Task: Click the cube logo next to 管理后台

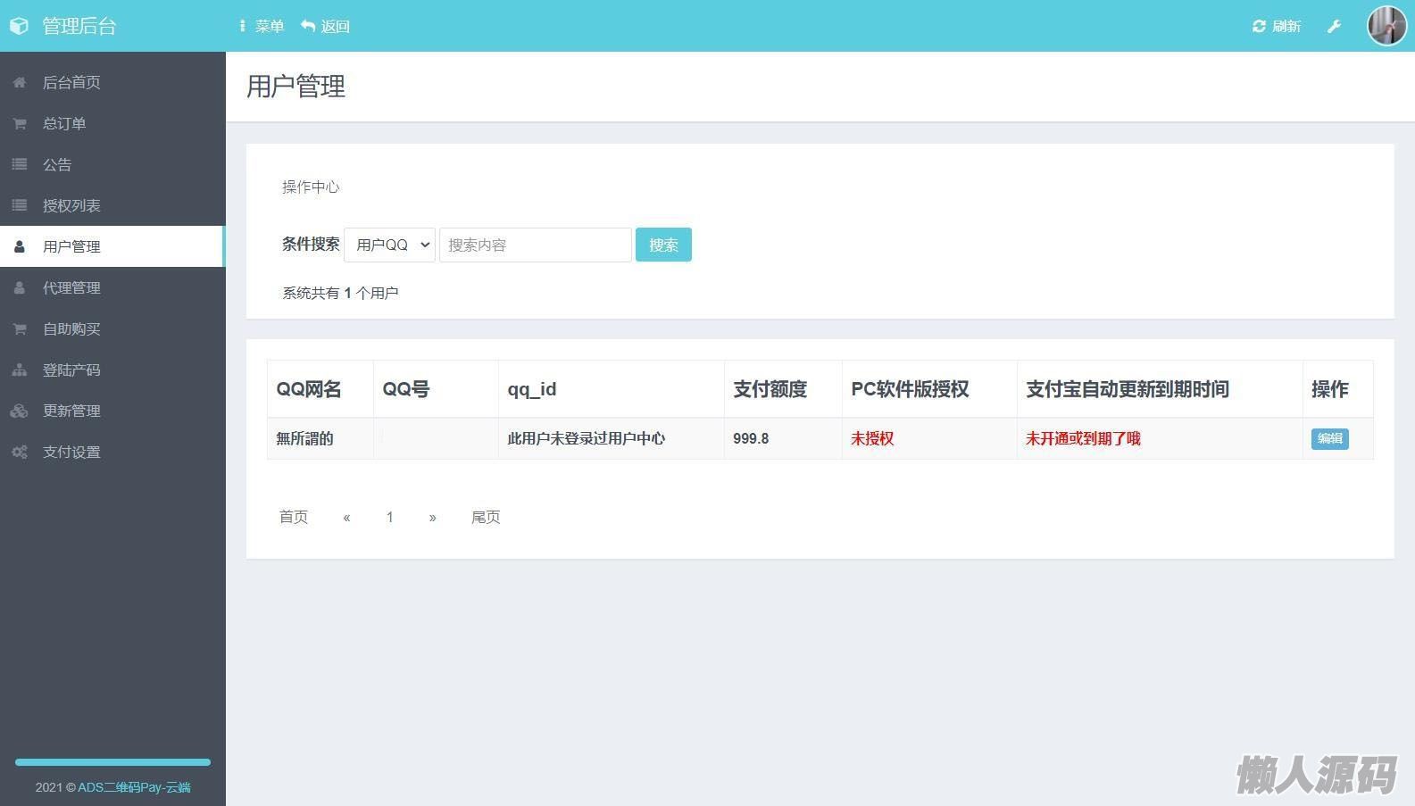Action: coord(19,26)
